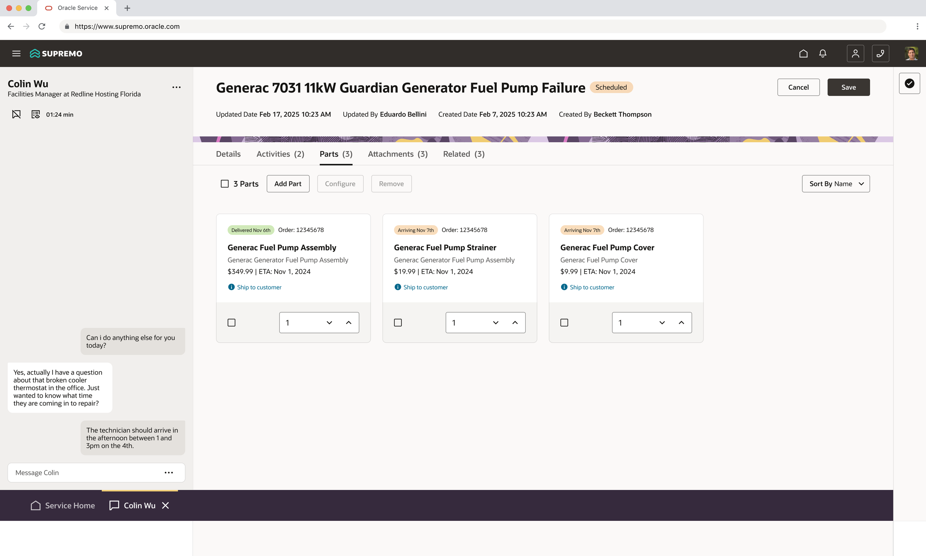Open the Sort By Name dropdown
Image resolution: width=926 pixels, height=556 pixels.
pyautogui.click(x=835, y=184)
